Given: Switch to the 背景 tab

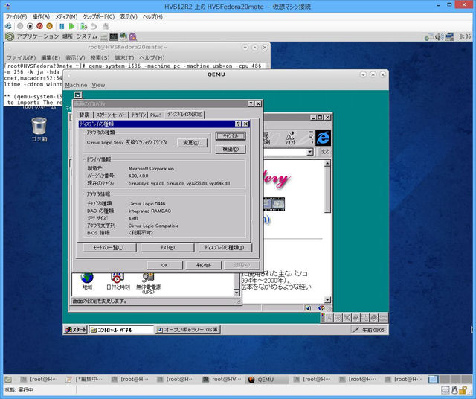Looking at the screenshot, I should [84, 115].
